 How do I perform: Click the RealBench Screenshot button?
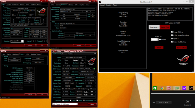pyautogui.click(x=181, y=48)
